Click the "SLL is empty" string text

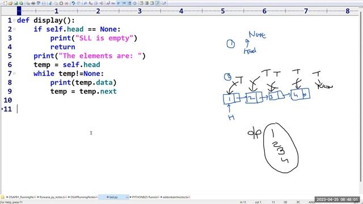click(x=104, y=38)
